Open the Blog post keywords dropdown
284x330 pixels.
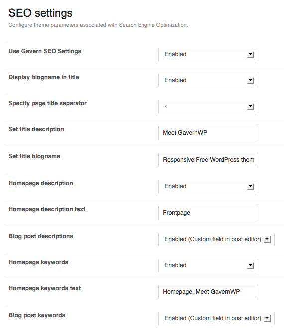pos(216,318)
